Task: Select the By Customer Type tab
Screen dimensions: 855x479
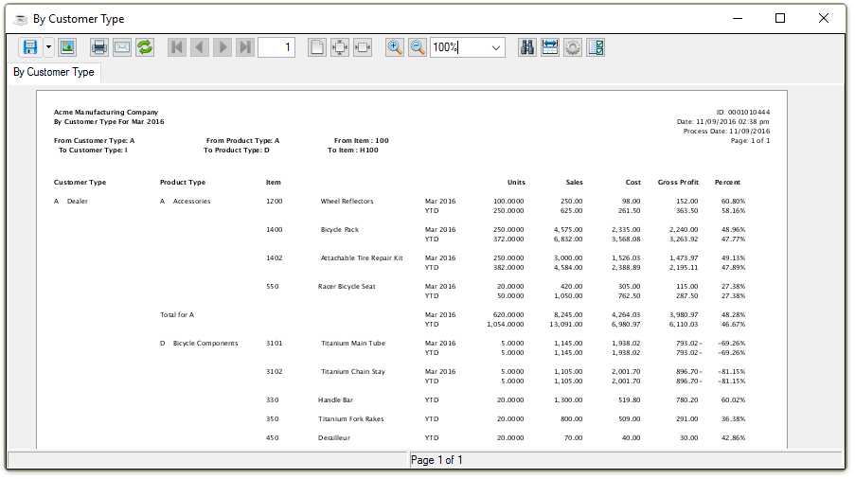Action: pos(54,72)
